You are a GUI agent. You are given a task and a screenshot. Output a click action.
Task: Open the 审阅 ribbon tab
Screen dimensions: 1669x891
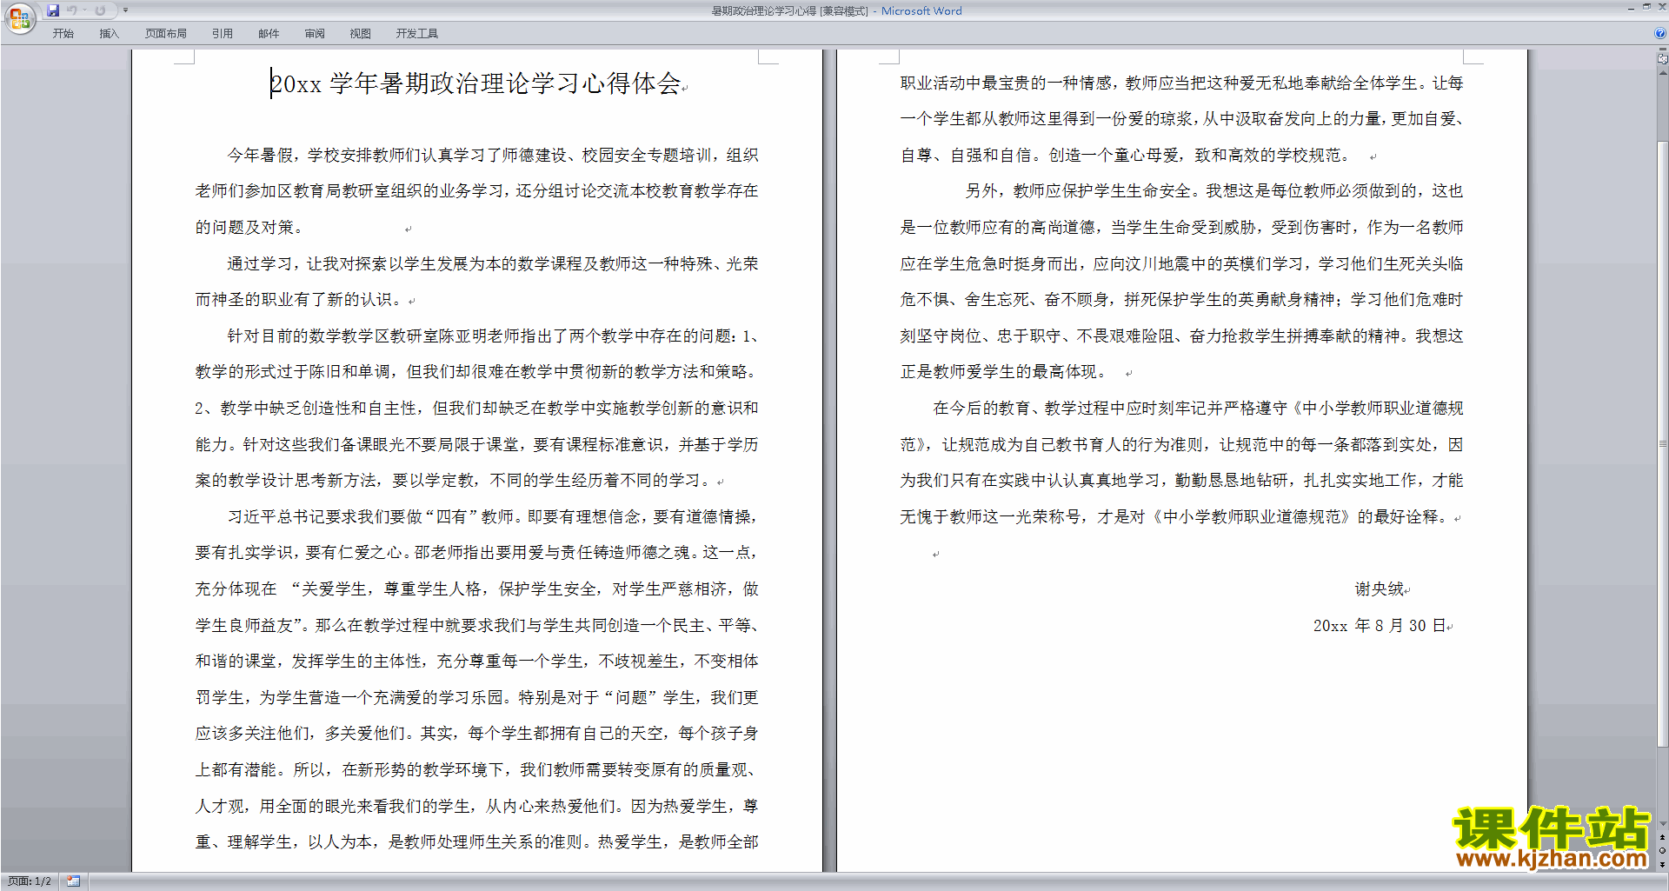[315, 34]
